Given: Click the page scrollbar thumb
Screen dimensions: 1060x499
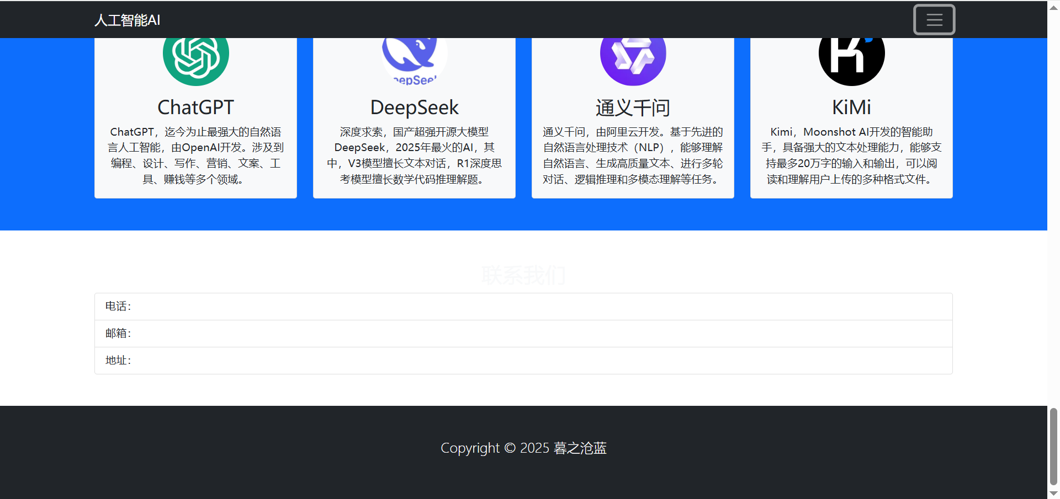Looking at the screenshot, I should tap(1053, 447).
